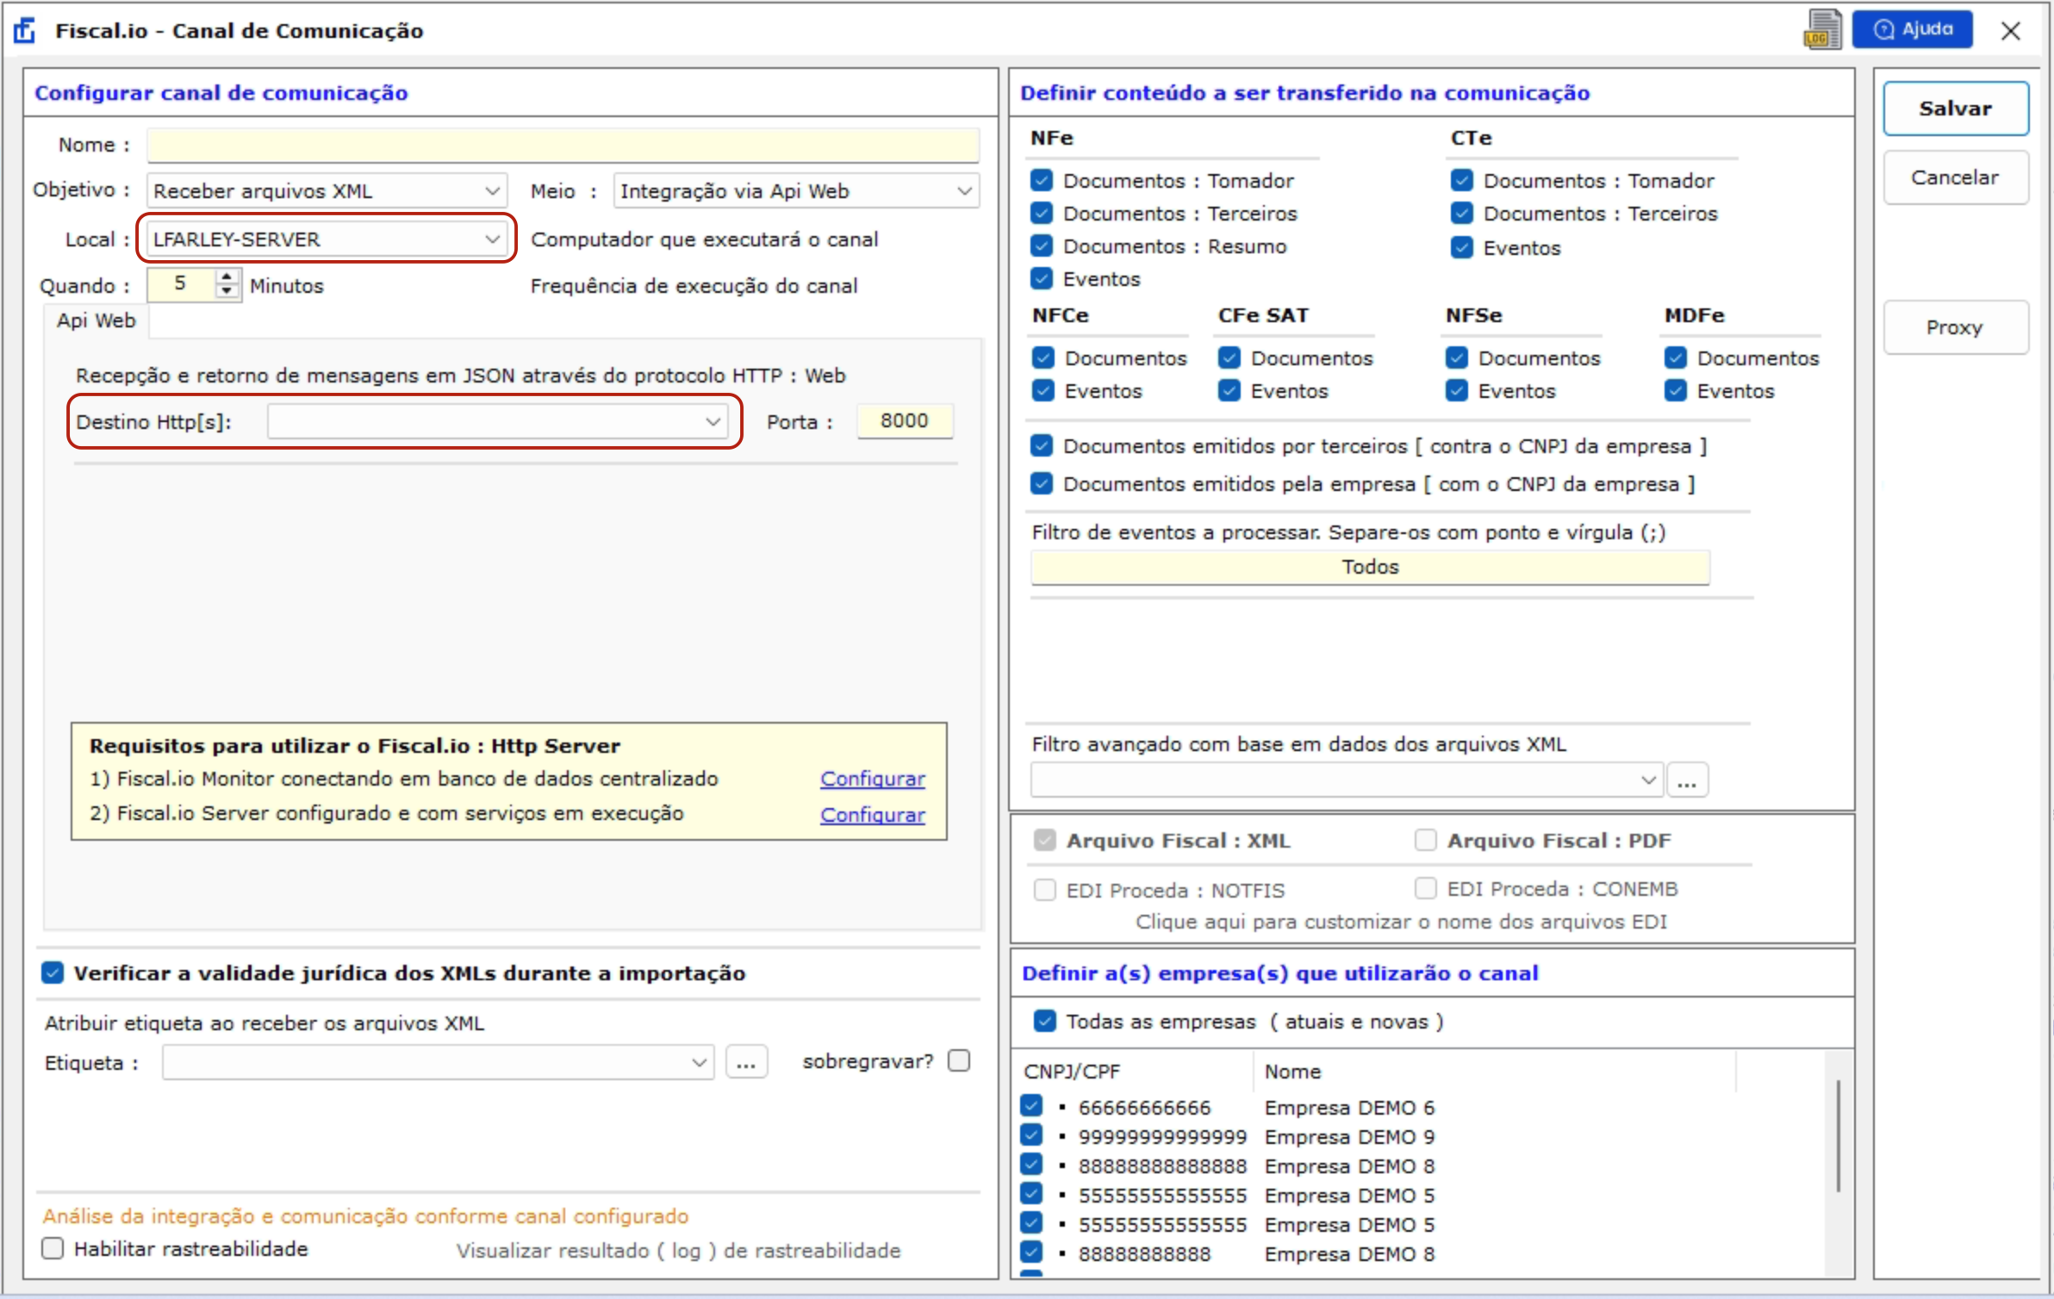2054x1299 pixels.
Task: Click Visualizar resultado (log) de rastreabilidade
Action: click(x=678, y=1251)
